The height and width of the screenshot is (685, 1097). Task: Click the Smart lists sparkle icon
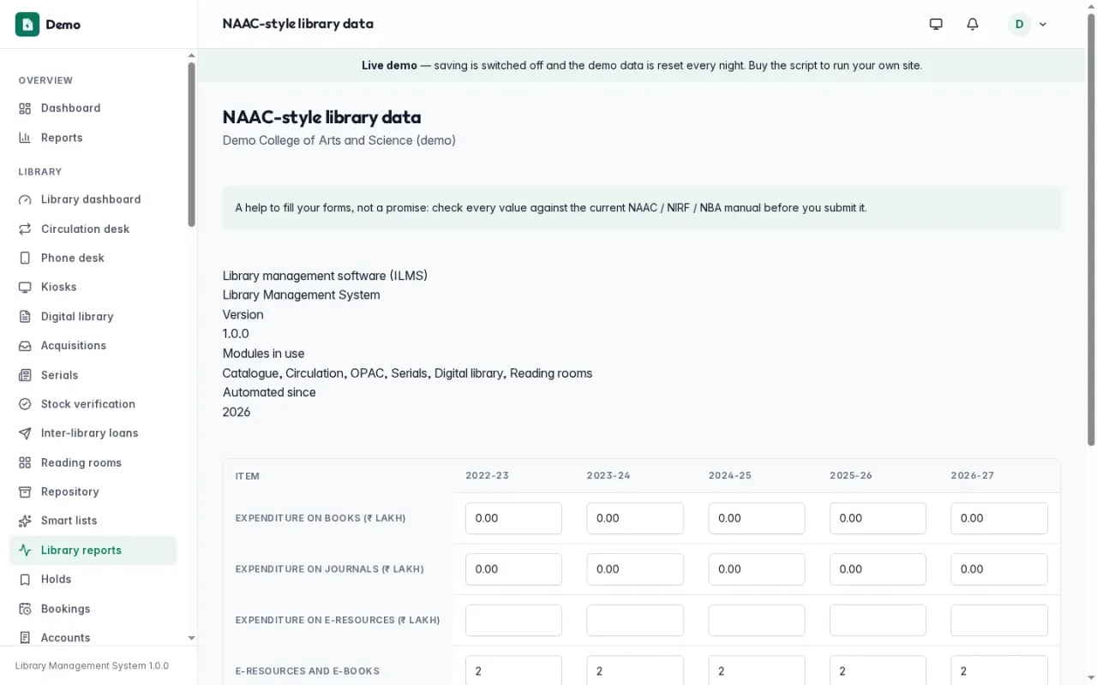point(25,521)
